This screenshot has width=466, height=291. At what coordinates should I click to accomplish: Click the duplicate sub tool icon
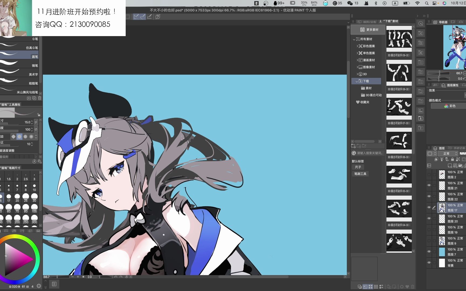[x=34, y=98]
